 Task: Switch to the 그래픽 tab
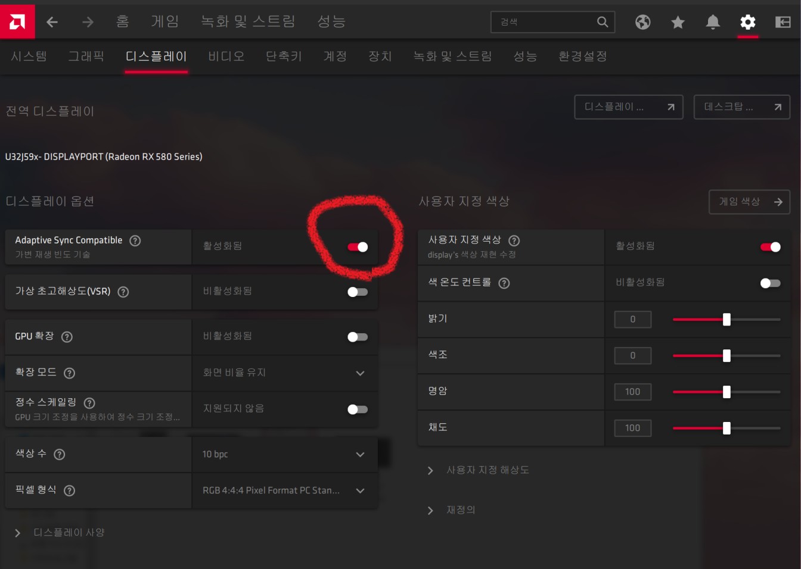coord(86,56)
